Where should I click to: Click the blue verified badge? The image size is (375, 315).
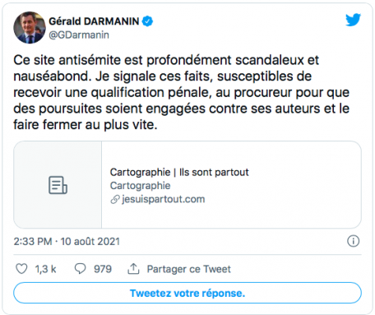147,21
